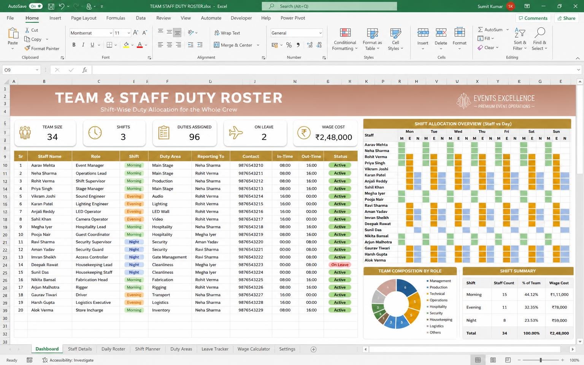Open the font name dropdown Montserrat
The height and width of the screenshot is (365, 584).
coord(111,33)
